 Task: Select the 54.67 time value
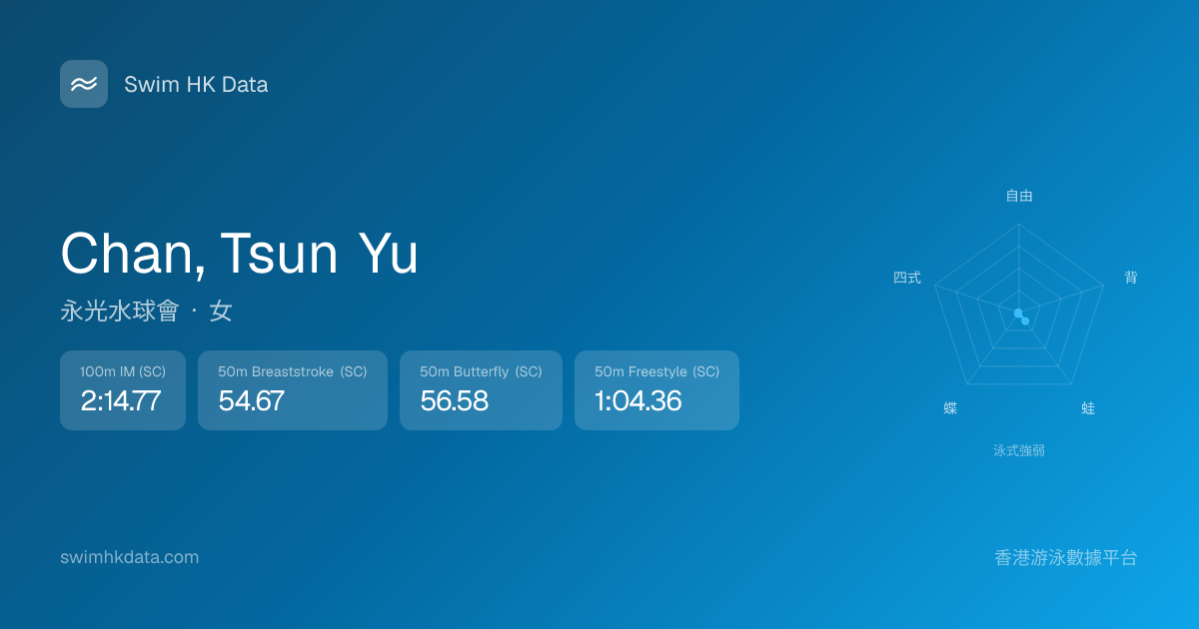[x=251, y=401]
